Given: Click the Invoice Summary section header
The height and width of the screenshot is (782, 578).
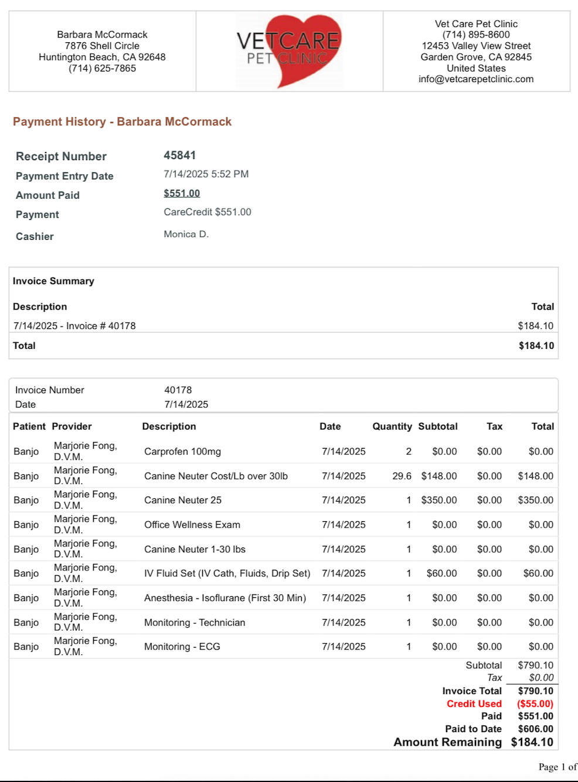Looking at the screenshot, I should 53,281.
